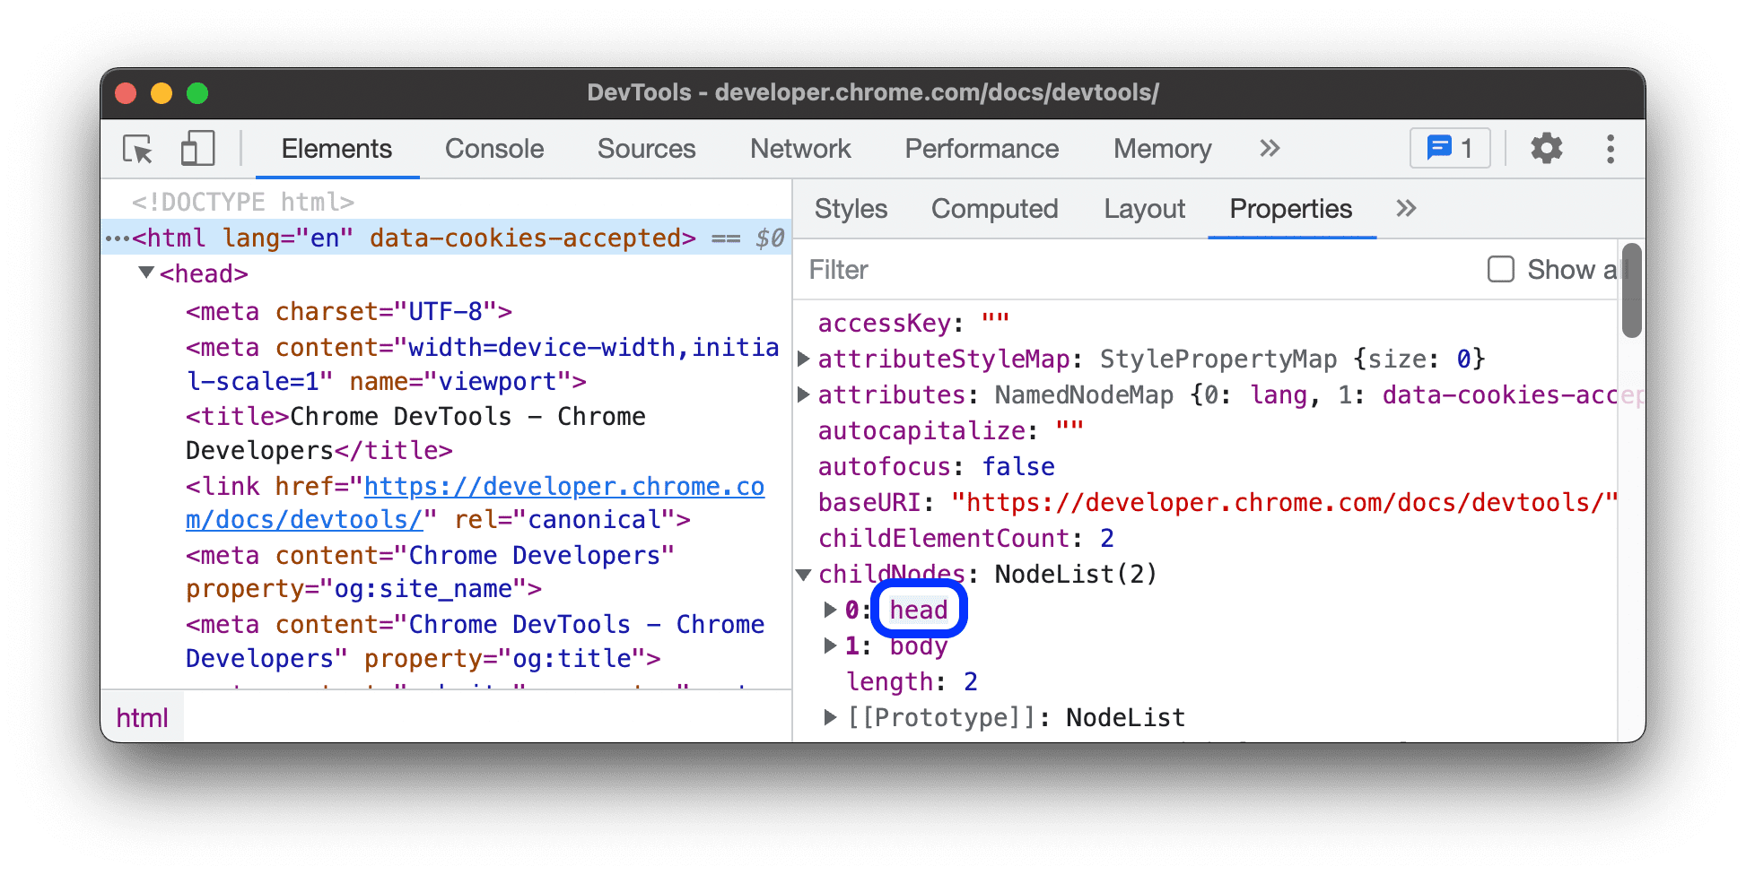This screenshot has height=875, width=1746.
Task: Collapse the childNodes NodeList property
Action: [x=803, y=575]
